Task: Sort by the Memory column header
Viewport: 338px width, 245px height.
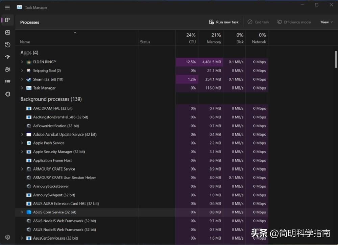Action: (211, 38)
